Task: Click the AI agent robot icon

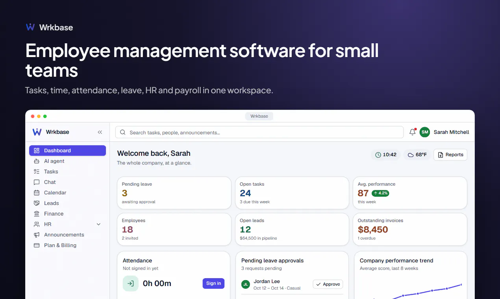Action: pyautogui.click(x=37, y=161)
